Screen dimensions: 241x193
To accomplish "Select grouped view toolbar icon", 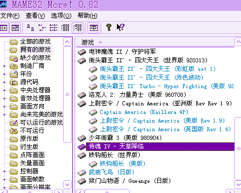I will coord(77,28).
